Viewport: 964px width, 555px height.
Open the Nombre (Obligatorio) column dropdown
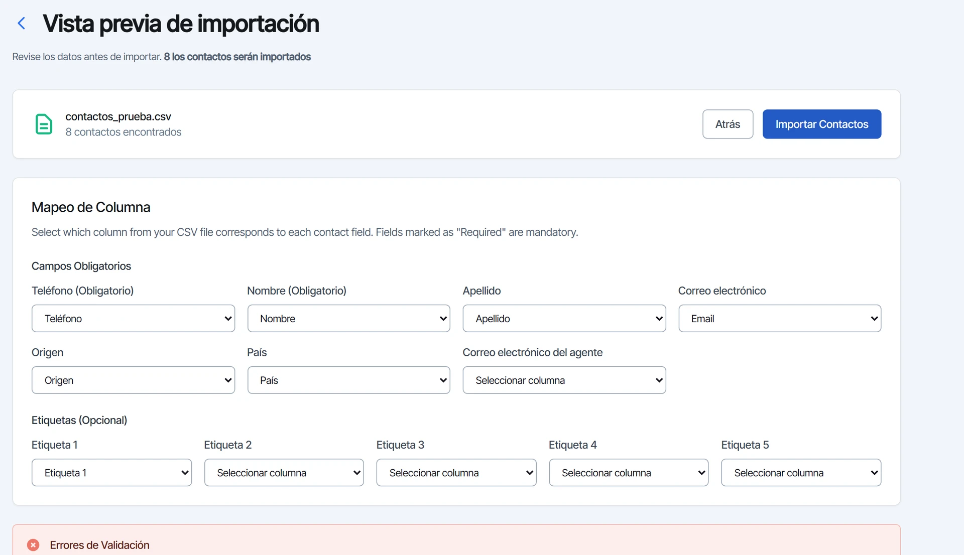pyautogui.click(x=348, y=318)
